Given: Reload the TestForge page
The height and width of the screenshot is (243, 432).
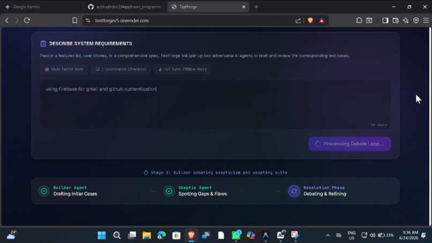Looking at the screenshot, I should tap(27, 20).
